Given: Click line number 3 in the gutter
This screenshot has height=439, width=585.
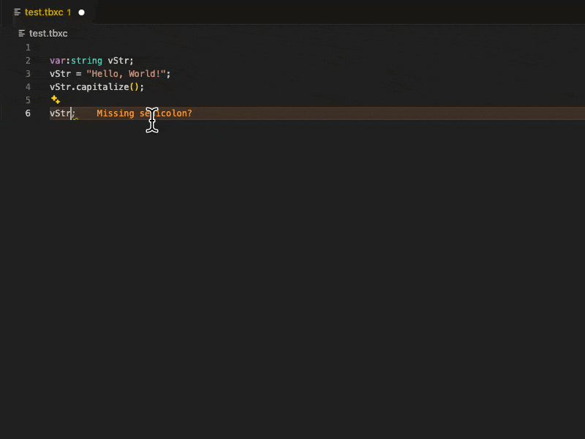Looking at the screenshot, I should click(x=28, y=74).
